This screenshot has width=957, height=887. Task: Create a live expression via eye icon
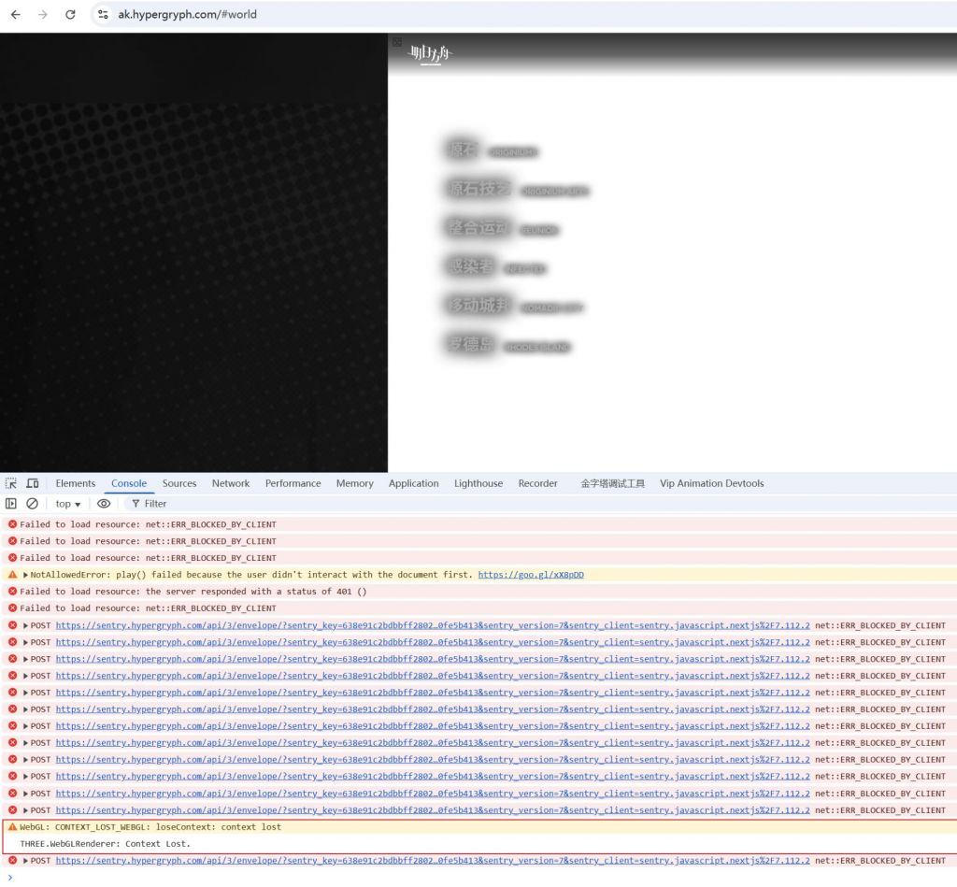[104, 504]
